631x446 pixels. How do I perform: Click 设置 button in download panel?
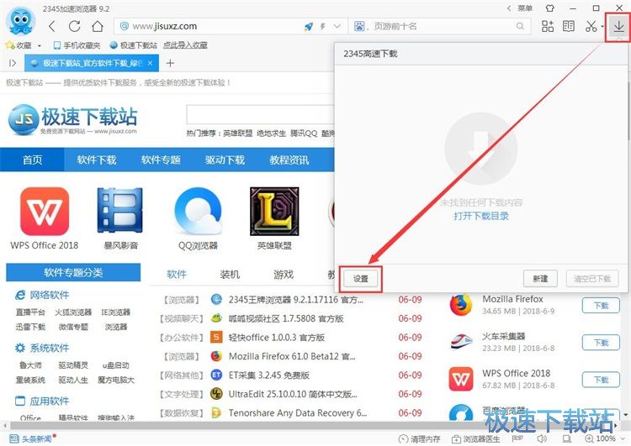(x=361, y=279)
